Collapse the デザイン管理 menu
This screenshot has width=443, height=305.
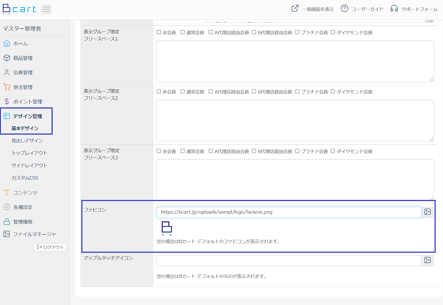[x=27, y=116]
